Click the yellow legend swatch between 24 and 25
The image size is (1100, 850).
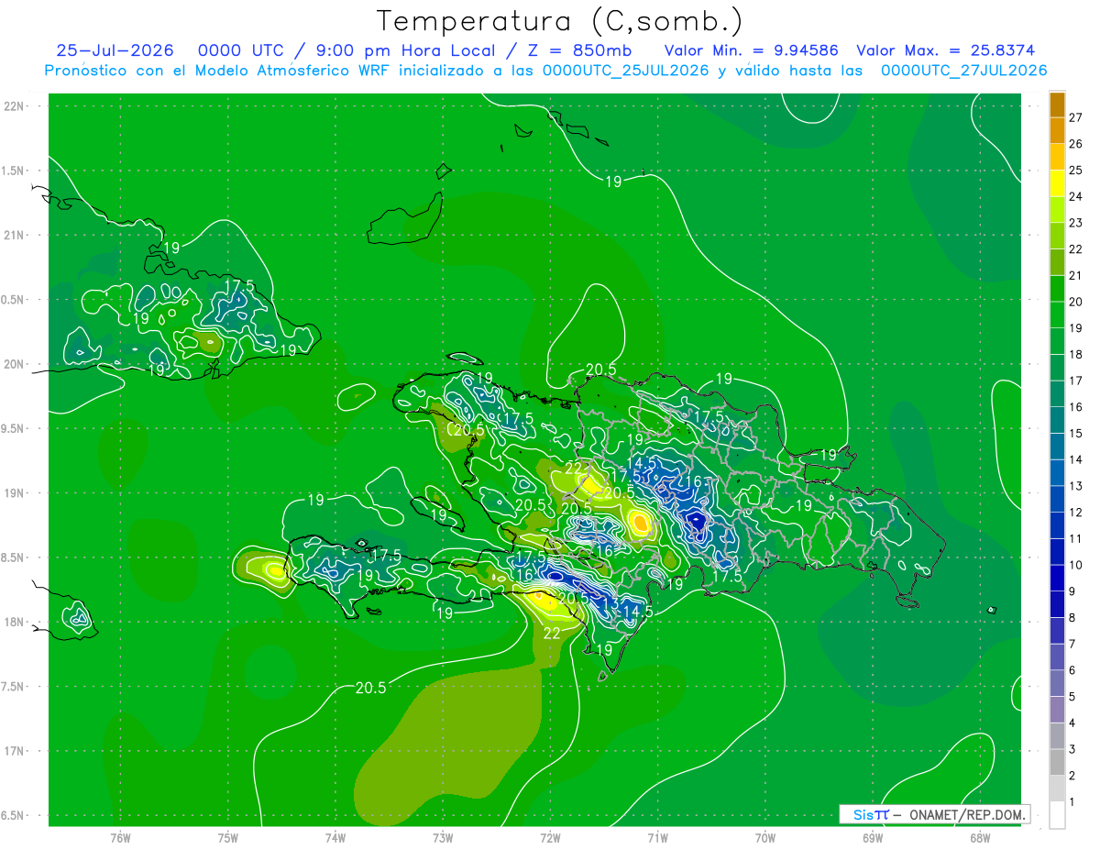(1057, 183)
